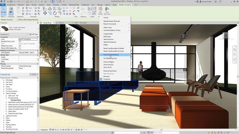
Task: Toggle Moves With Nearby Elements property checkbox
Action: click(20, 48)
